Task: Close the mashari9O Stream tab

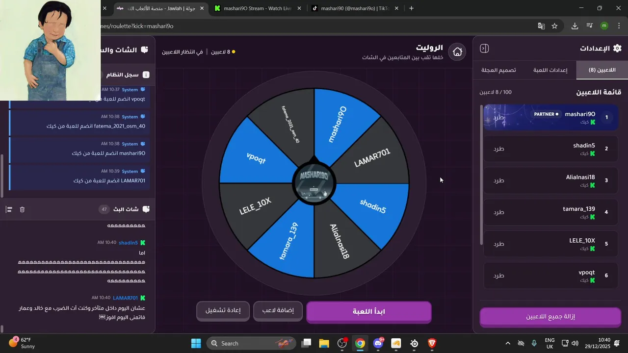Action: pyautogui.click(x=299, y=8)
